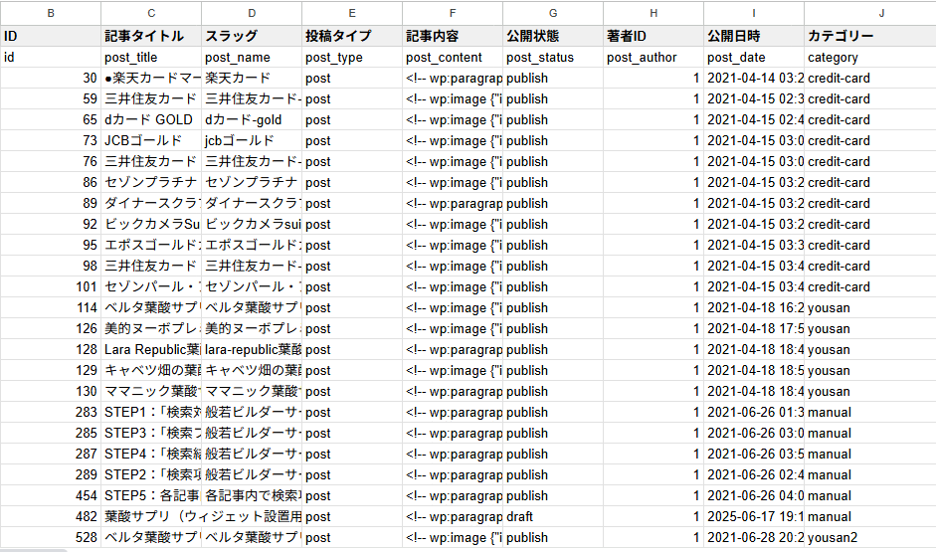
Task: Select title cell dカード GOLD
Action: tap(151, 120)
